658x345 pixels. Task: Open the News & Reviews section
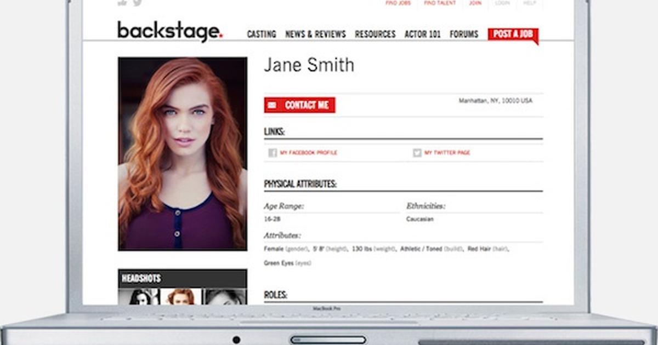coord(315,34)
